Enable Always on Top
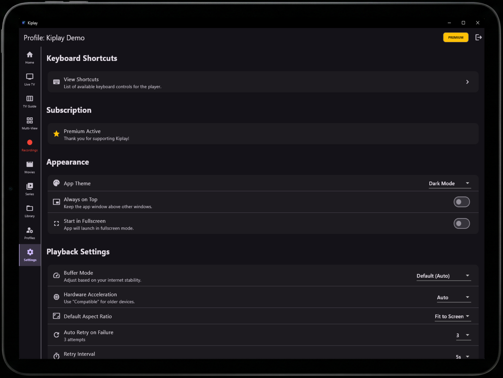 (x=462, y=202)
